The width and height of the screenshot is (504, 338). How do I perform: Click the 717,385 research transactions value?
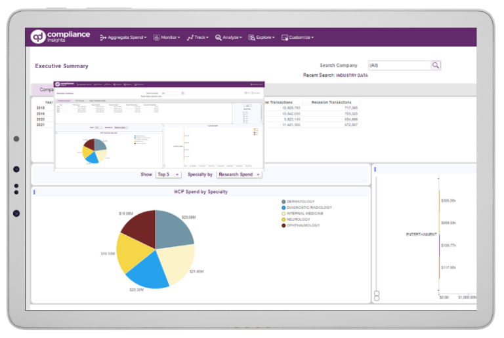[351, 108]
